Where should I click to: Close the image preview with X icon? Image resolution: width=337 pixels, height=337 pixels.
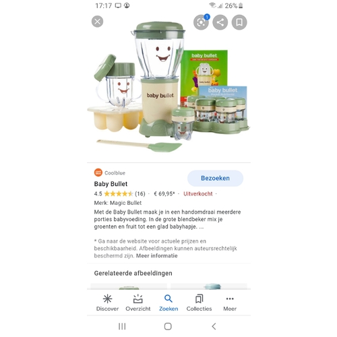click(x=97, y=22)
